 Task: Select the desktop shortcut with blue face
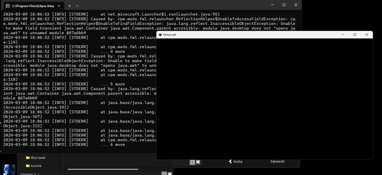(10, 170)
